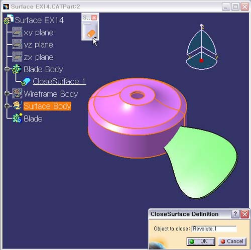Click the compass red origin point
The width and height of the screenshot is (251, 250).
click(201, 60)
